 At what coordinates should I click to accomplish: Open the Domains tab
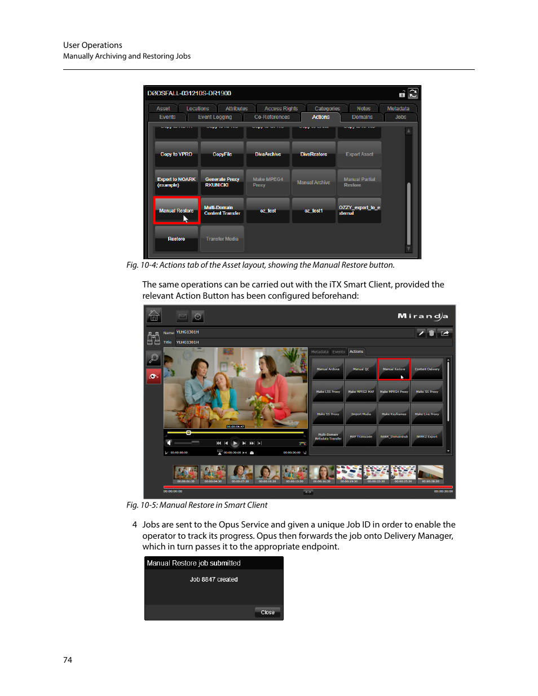coord(362,117)
